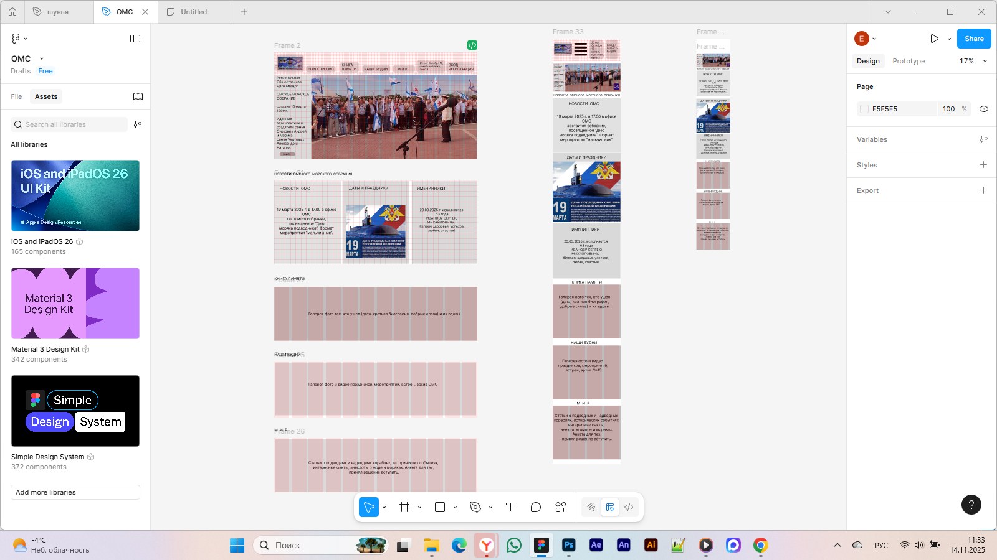Select the Frame tool
This screenshot has height=560, width=997.
[404, 507]
